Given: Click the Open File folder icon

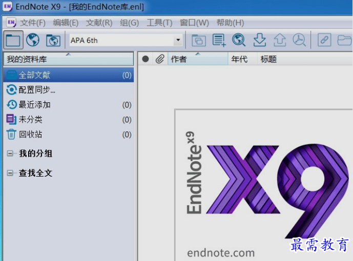Looking at the screenshot, I should 344,40.
